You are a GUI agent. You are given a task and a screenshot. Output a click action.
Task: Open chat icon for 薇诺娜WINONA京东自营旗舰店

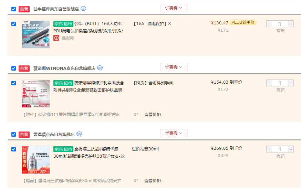click(x=100, y=68)
